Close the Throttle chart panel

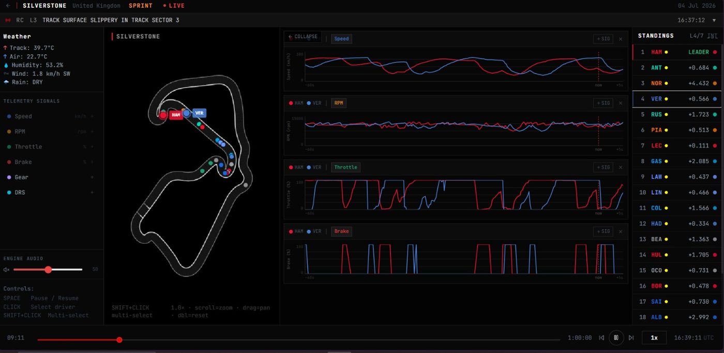(x=621, y=167)
